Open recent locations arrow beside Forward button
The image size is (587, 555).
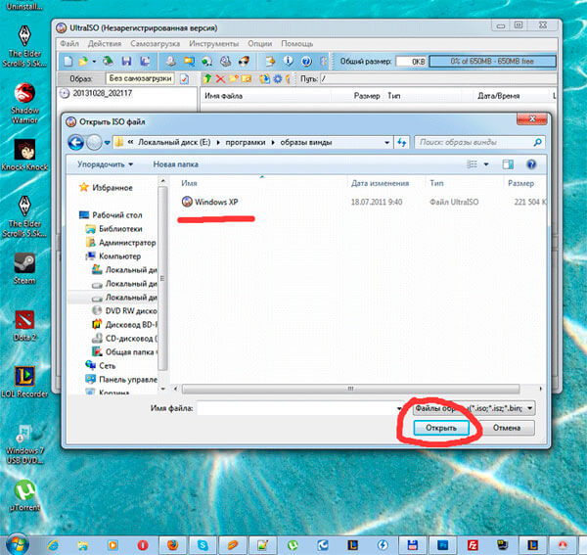tap(107, 143)
